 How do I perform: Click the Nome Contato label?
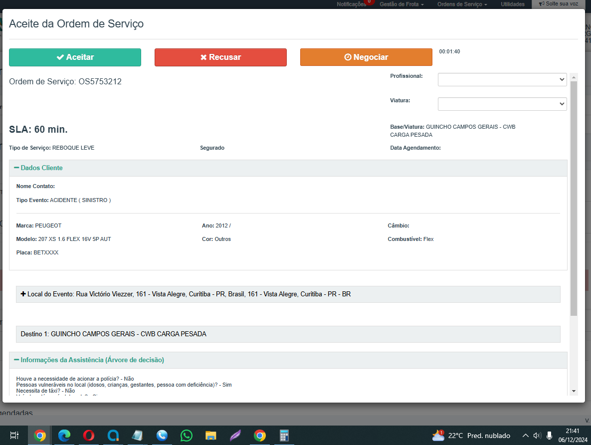pyautogui.click(x=35, y=186)
